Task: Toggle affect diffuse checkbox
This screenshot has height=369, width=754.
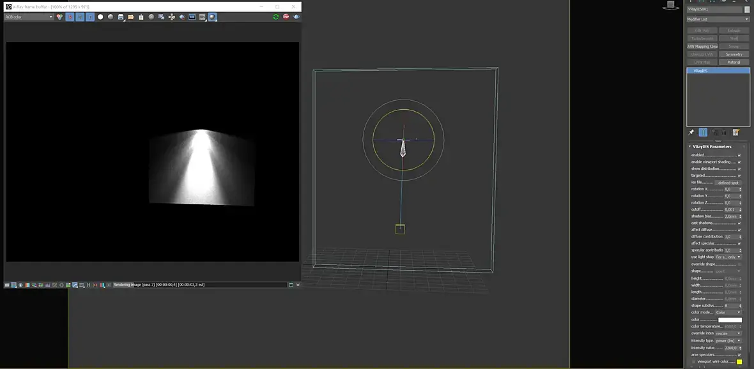Action: (x=739, y=230)
